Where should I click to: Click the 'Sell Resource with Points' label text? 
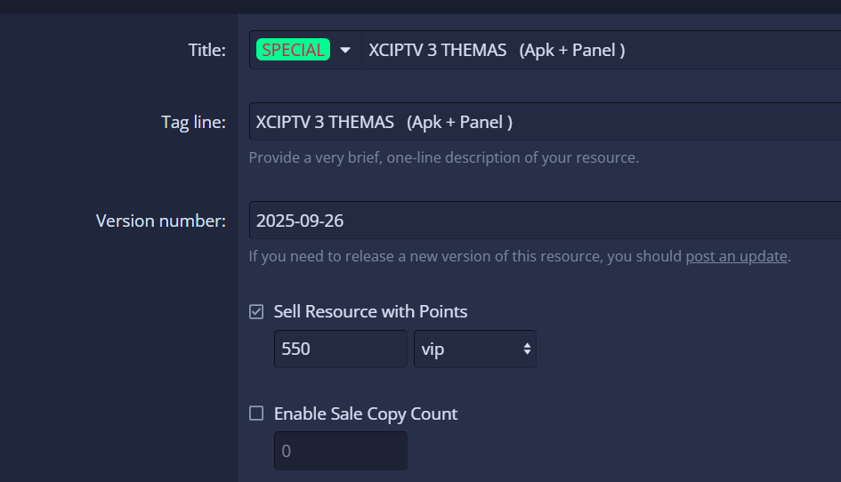[x=370, y=311]
